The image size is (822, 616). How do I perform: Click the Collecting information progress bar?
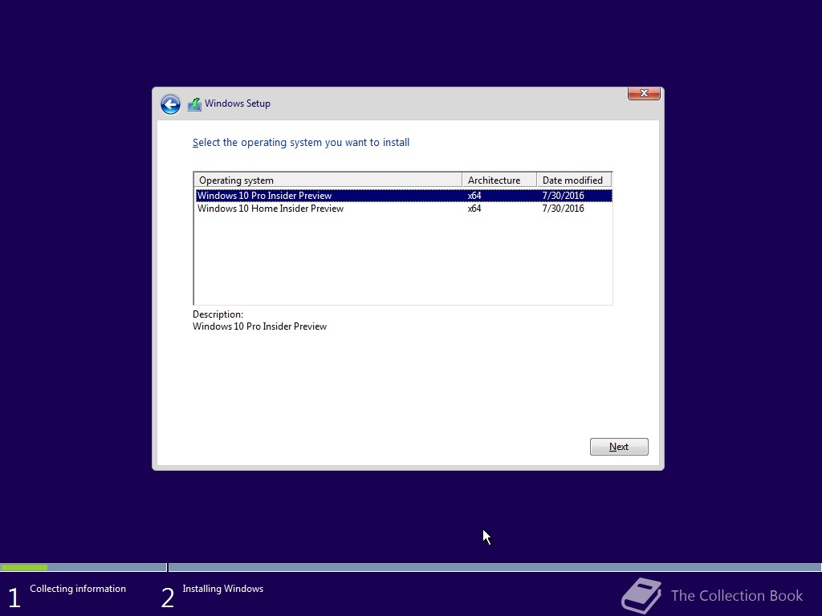point(83,567)
